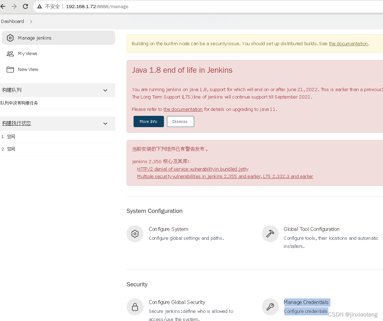Click the browser back arrow
383x321 pixels.
click(3, 6)
